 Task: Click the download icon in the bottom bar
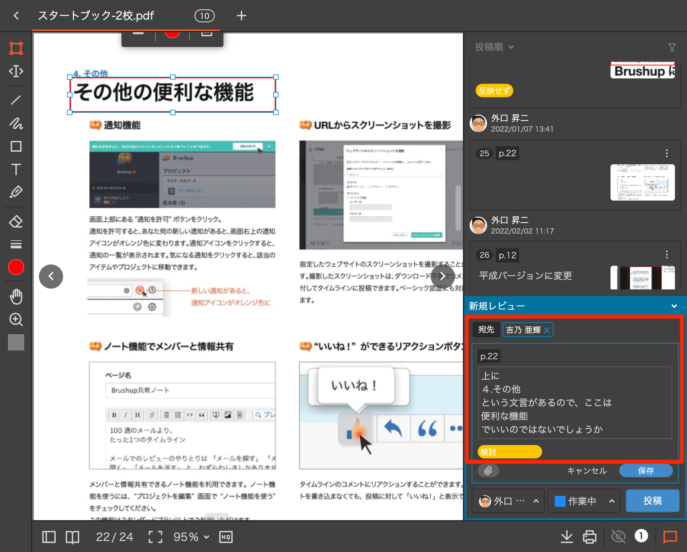pos(567,536)
